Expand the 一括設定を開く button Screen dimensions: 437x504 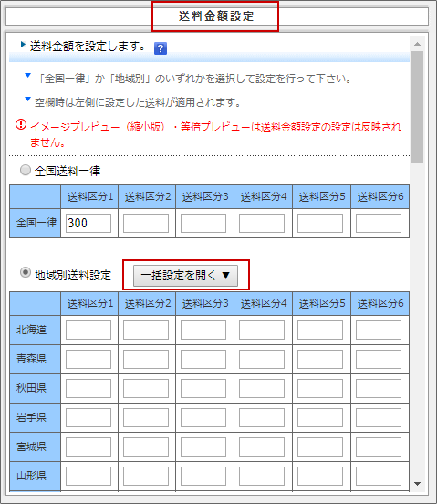click(185, 276)
